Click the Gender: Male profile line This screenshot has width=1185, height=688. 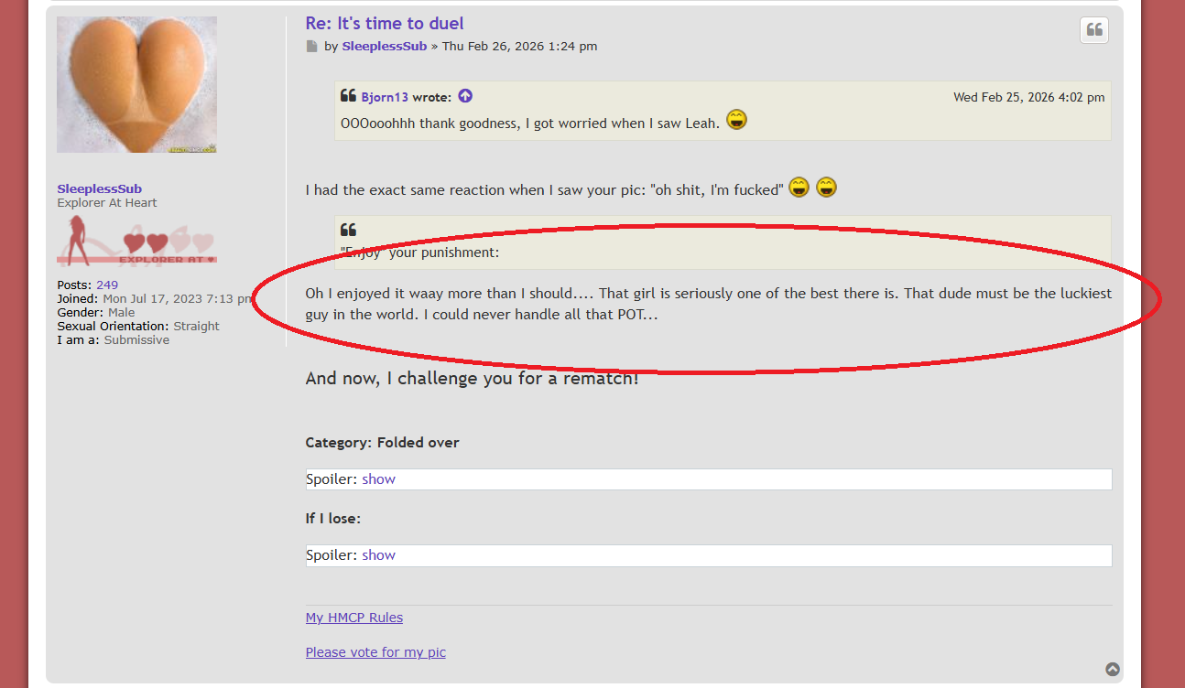(96, 313)
